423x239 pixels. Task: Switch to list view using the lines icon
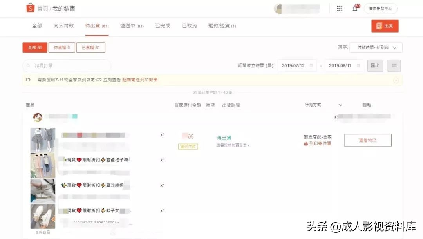[x=394, y=65]
